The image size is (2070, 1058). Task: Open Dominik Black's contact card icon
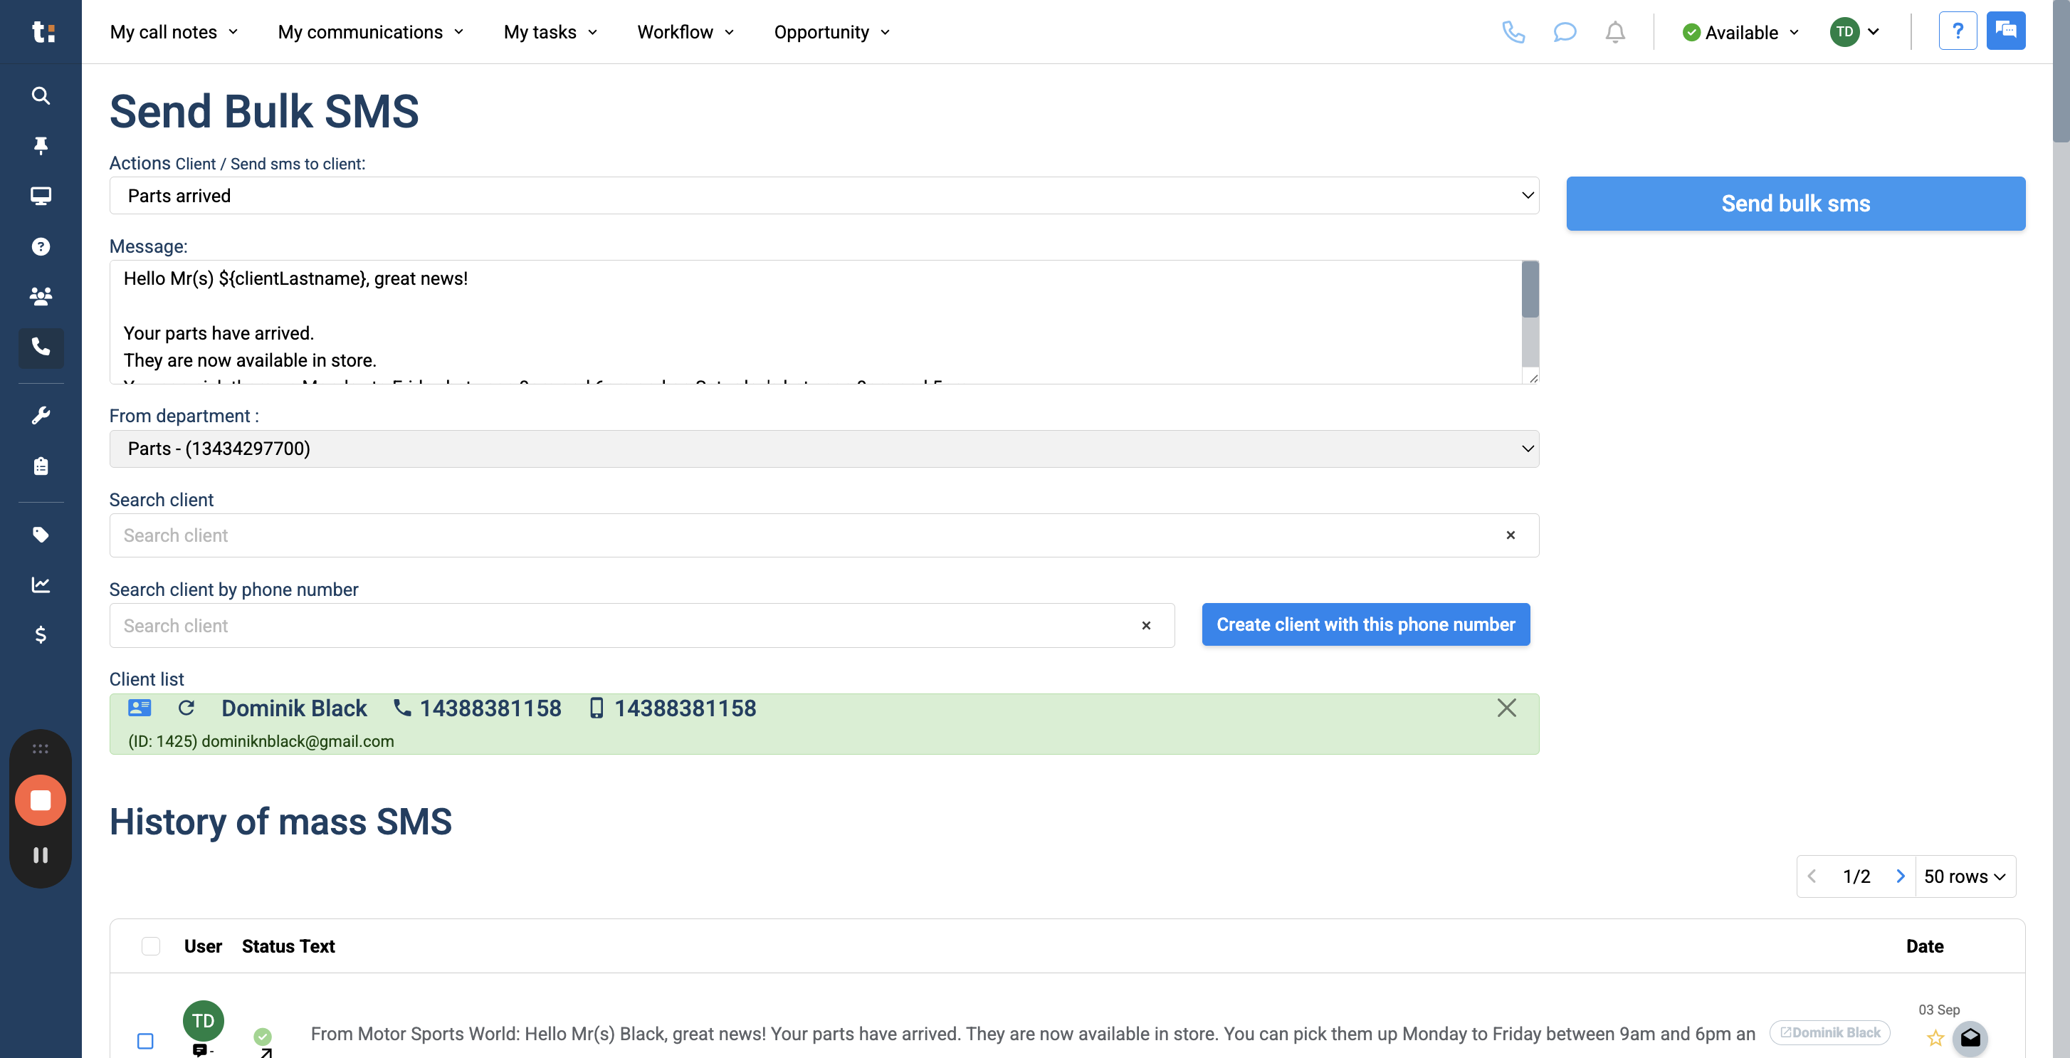pos(139,708)
